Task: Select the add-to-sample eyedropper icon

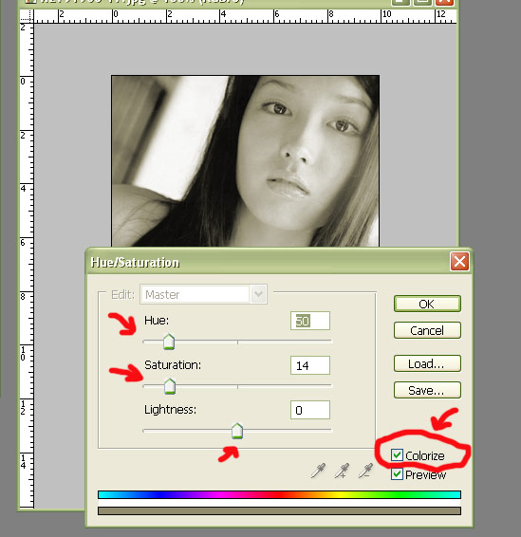Action: [342, 471]
